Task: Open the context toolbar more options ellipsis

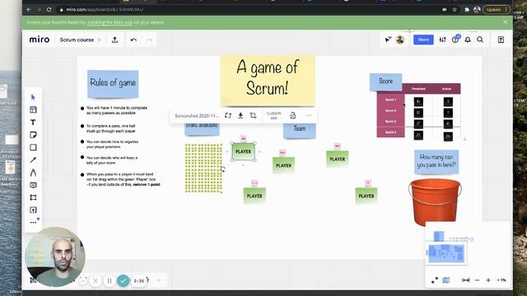Action: coord(309,115)
